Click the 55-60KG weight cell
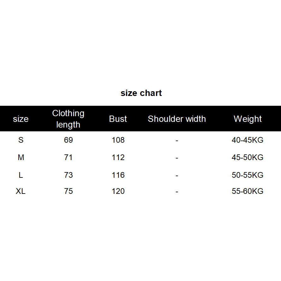 click(x=248, y=191)
